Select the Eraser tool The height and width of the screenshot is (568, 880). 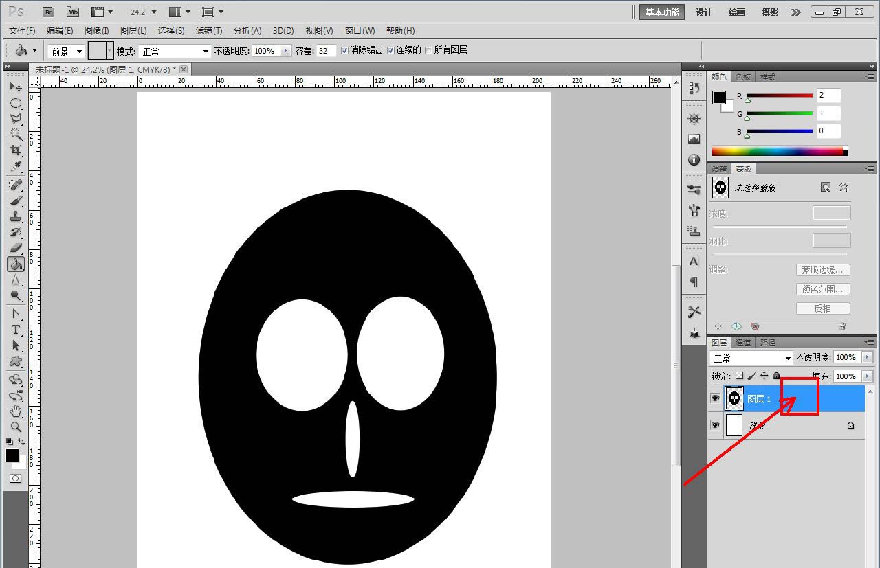pyautogui.click(x=15, y=248)
